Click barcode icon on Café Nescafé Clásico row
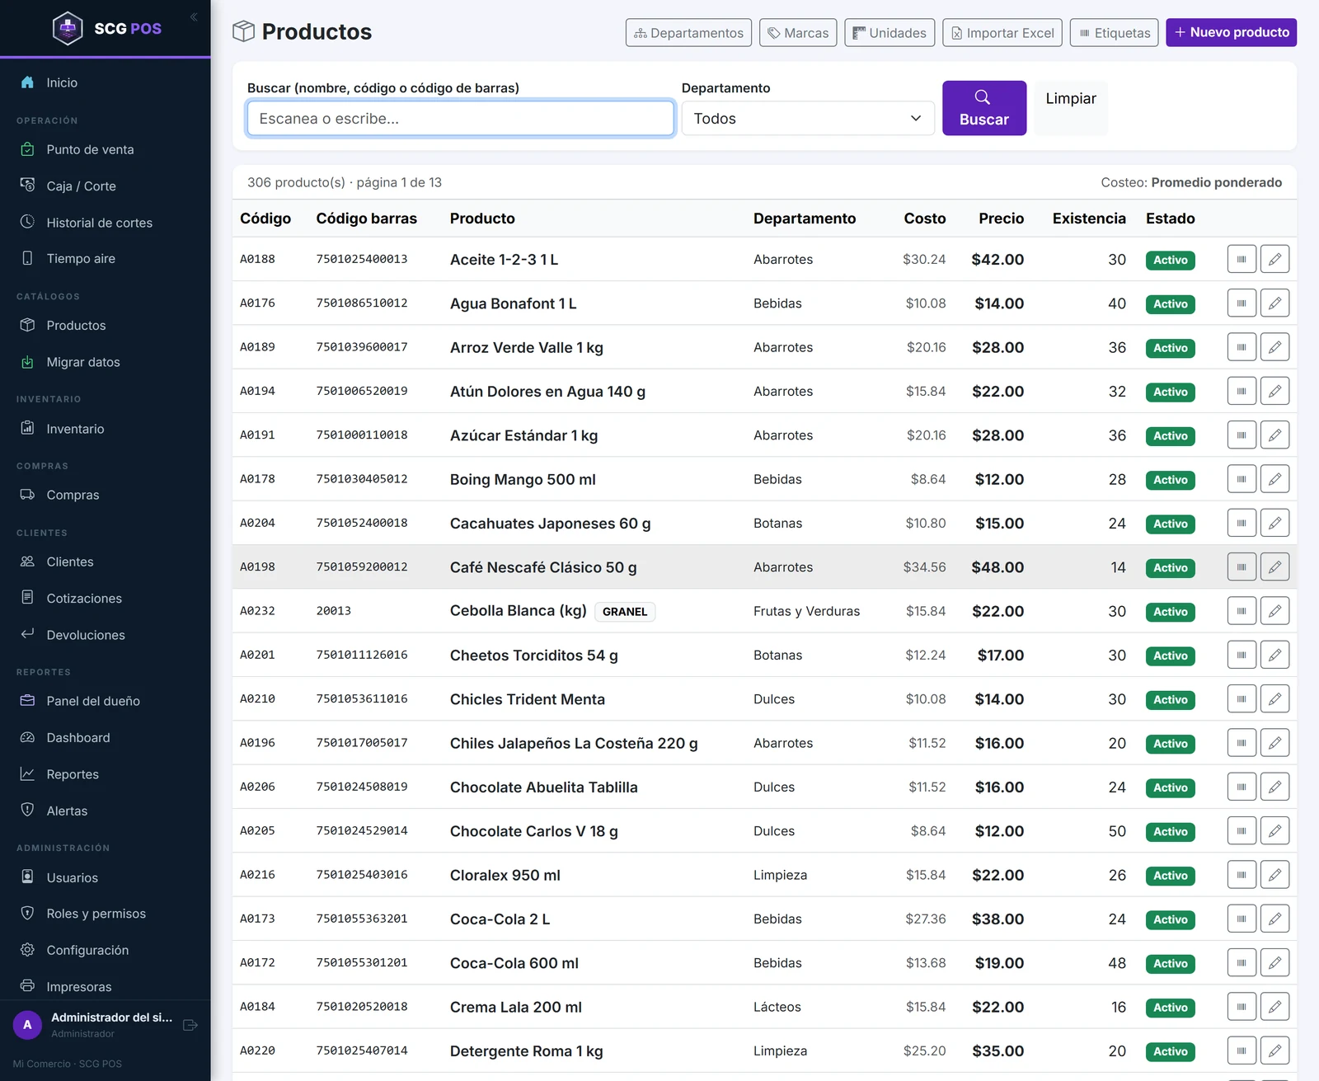 [1242, 567]
